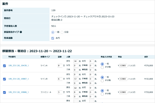Click the 男性 count field in ツインA row

(x=76, y=61)
